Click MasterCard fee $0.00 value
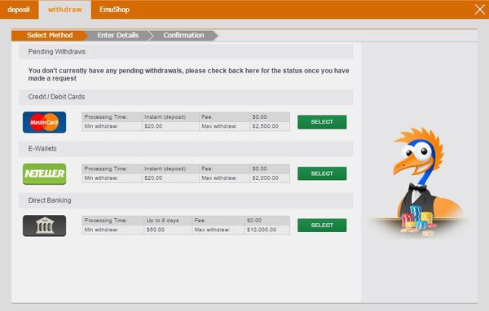489x311 pixels. coord(259,117)
